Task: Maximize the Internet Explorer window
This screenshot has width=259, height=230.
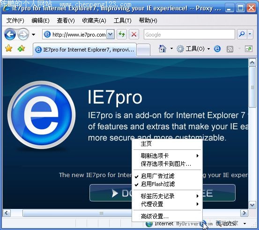Action: (240, 8)
